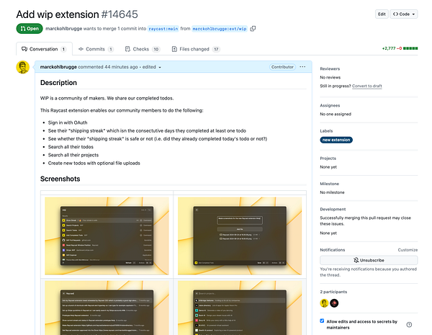The image size is (432, 335).
Task: Click the new extension label
Action: [336, 140]
